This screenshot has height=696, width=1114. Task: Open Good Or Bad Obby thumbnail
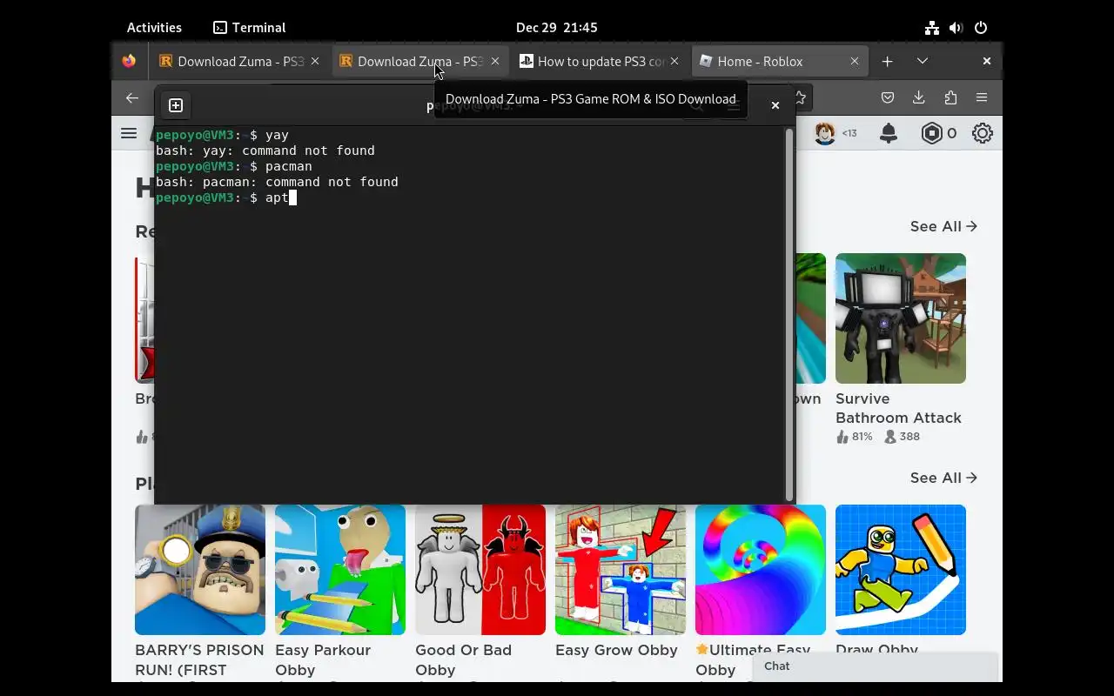point(480,570)
